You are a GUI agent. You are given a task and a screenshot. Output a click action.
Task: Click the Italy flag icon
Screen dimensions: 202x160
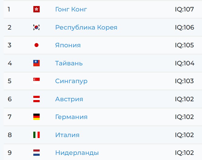coord(36,135)
